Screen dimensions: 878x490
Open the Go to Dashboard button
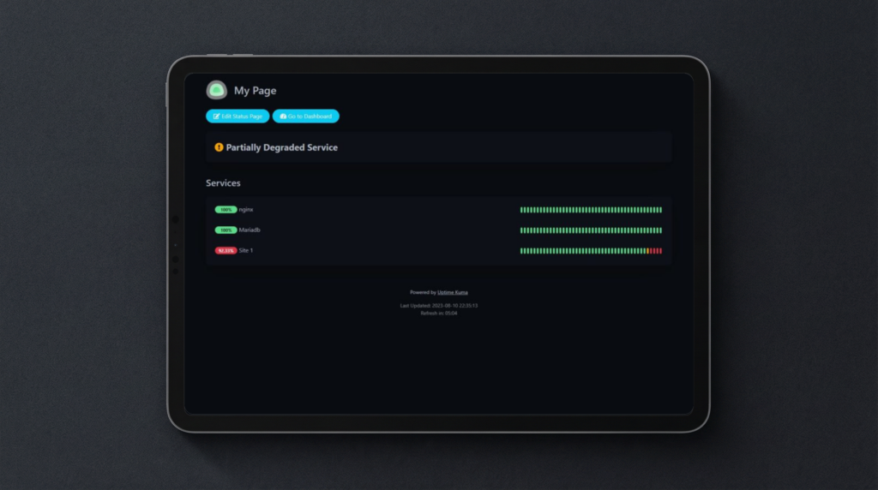pyautogui.click(x=306, y=117)
